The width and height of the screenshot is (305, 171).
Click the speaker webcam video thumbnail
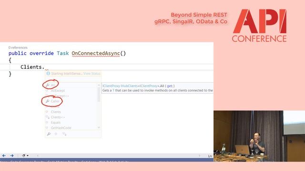pos(259,136)
